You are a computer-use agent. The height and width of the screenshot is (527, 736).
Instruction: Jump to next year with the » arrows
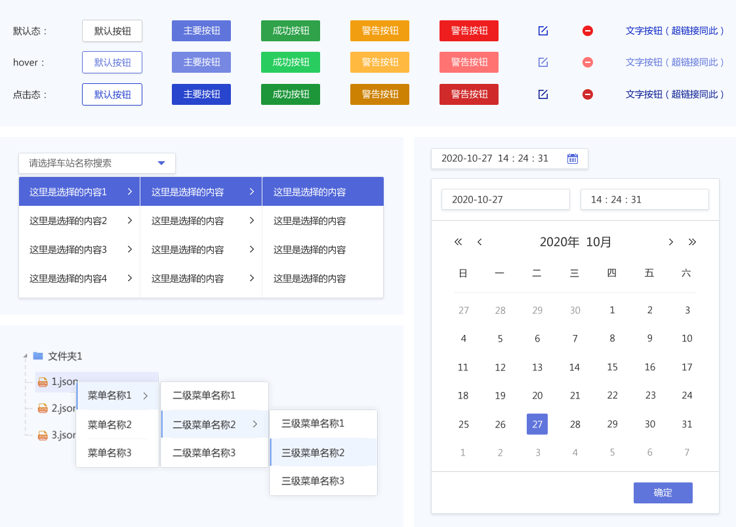coord(693,242)
